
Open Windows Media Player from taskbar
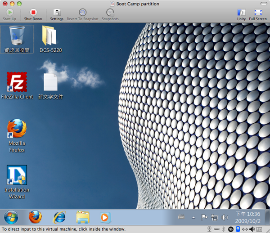[105, 217]
